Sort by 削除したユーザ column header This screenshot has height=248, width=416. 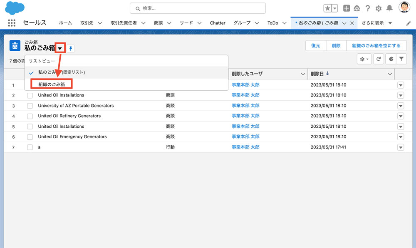tap(247, 74)
